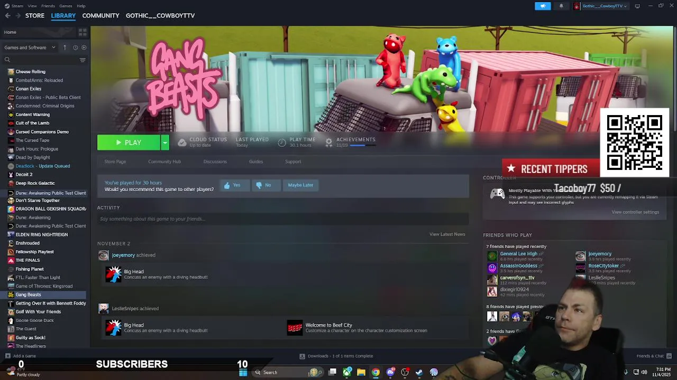Image resolution: width=677 pixels, height=380 pixels.
Task: Click Welcome to Beef City achievement icon
Action: pos(295,328)
